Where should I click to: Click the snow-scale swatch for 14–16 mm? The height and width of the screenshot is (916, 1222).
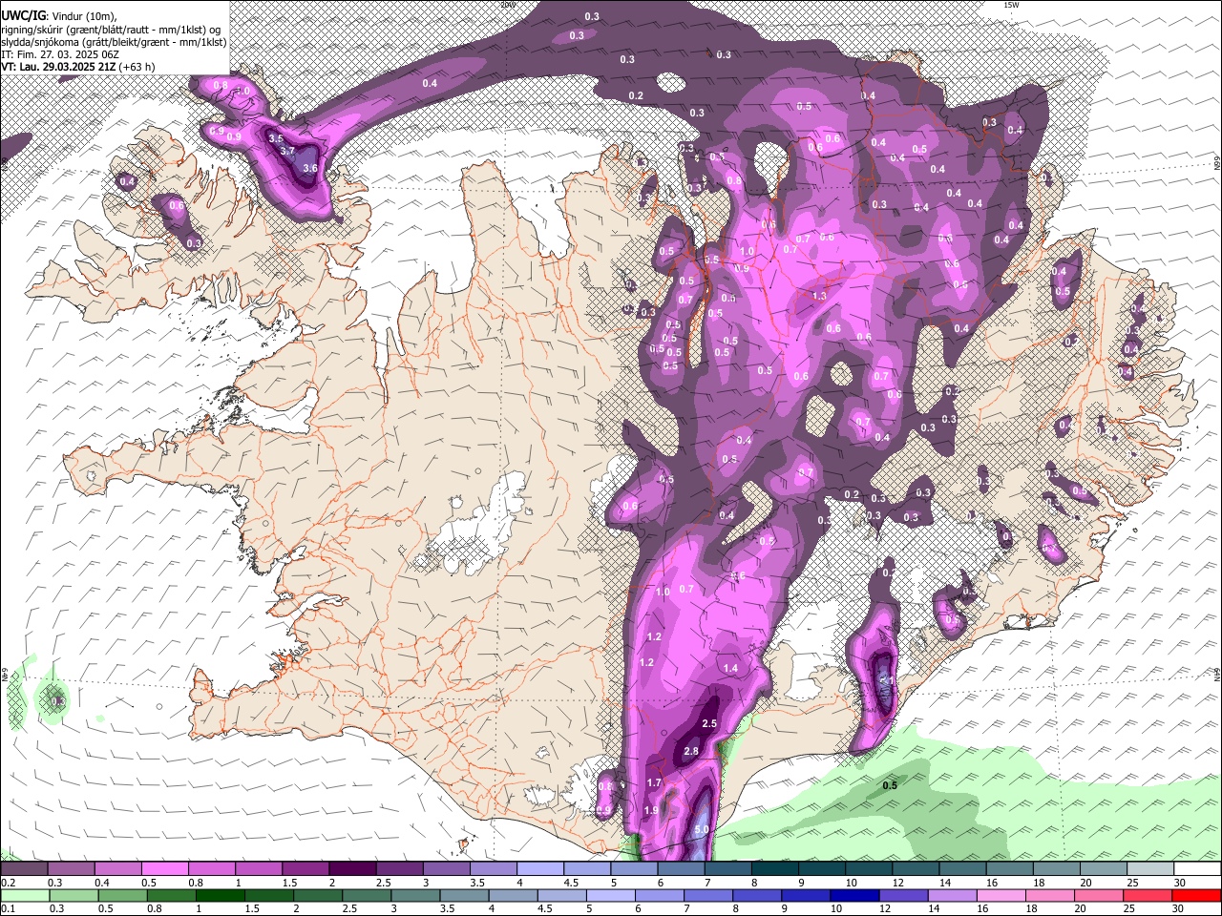pyautogui.click(x=963, y=869)
